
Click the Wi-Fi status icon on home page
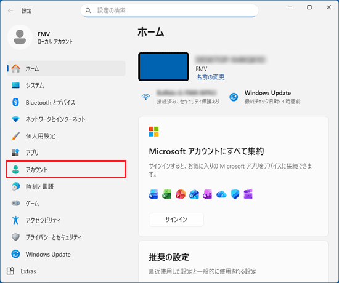(146, 97)
